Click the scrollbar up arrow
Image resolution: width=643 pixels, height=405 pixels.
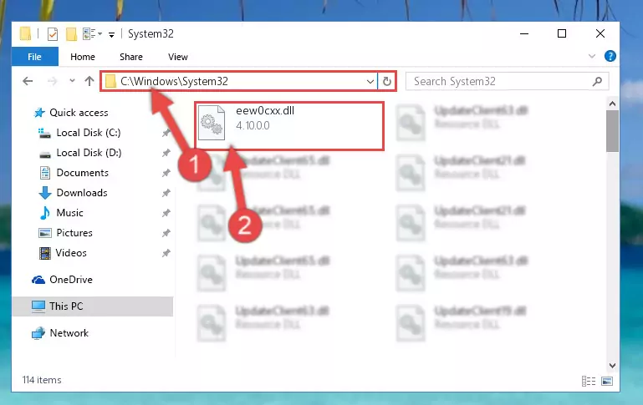click(x=612, y=104)
